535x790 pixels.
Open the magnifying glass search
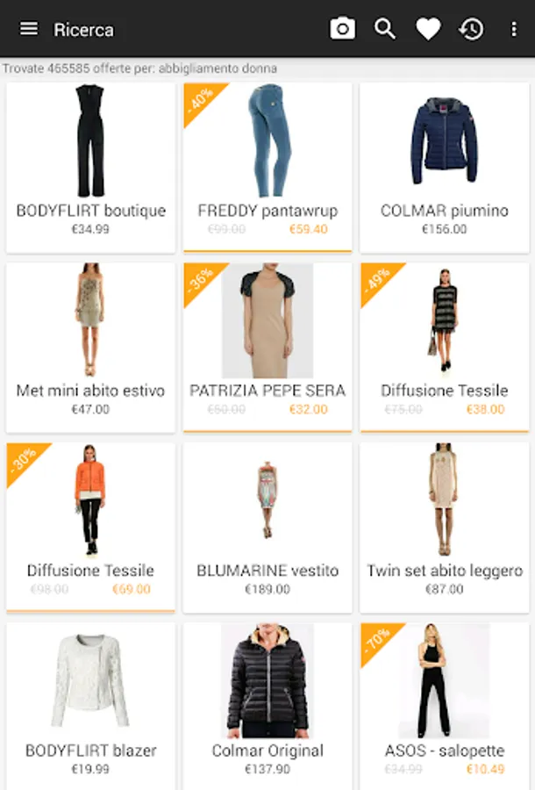click(385, 29)
